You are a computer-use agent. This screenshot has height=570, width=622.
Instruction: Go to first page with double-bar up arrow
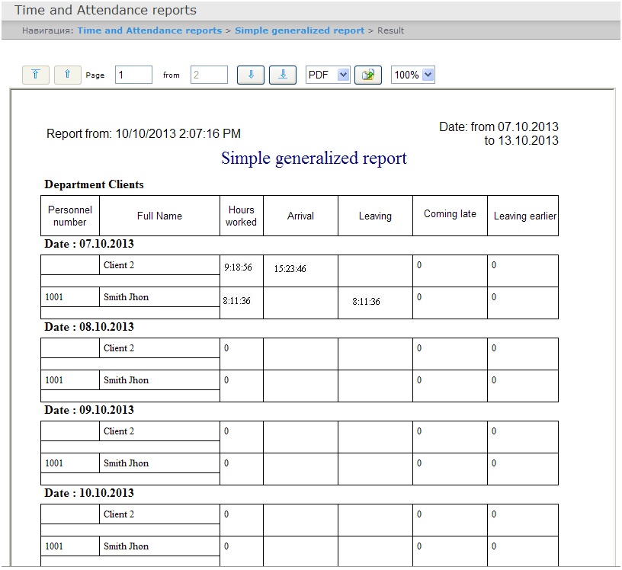[x=36, y=75]
